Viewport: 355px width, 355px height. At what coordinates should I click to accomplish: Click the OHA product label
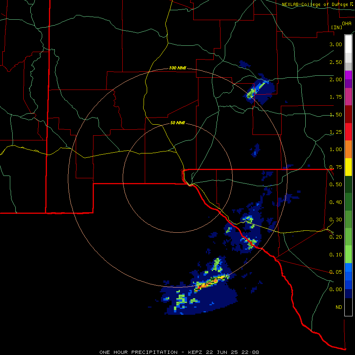pyautogui.click(x=347, y=24)
